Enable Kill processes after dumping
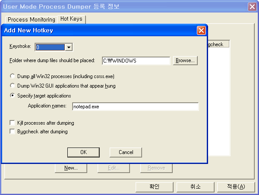Screen dimensions: 259x195 [12, 123]
